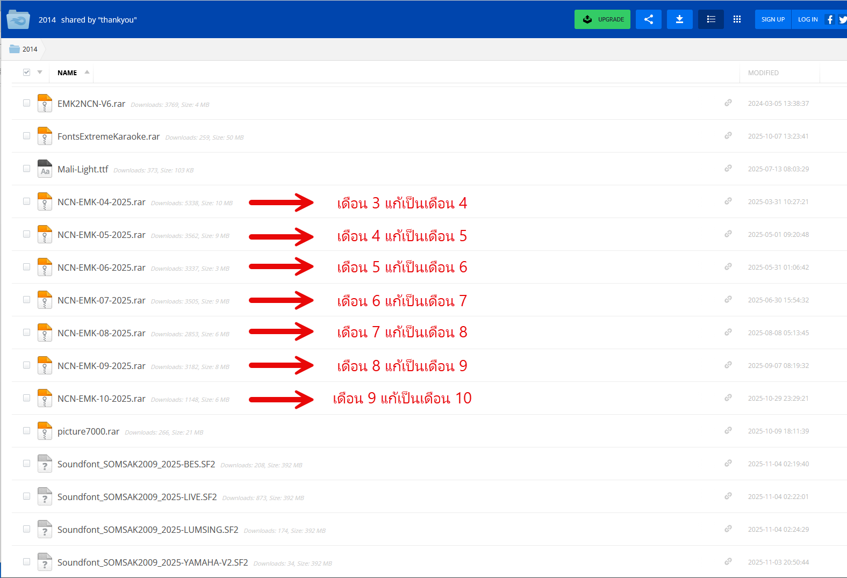
Task: Switch to list view icon
Action: coord(710,19)
